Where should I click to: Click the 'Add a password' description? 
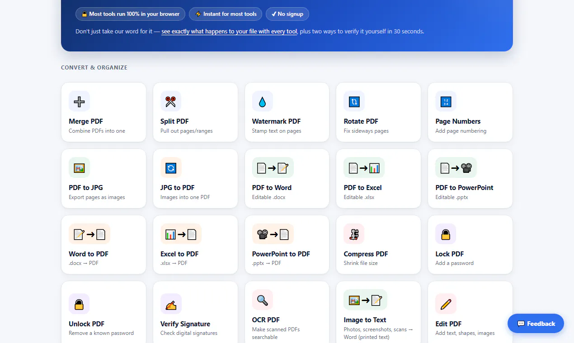pyautogui.click(x=455, y=263)
